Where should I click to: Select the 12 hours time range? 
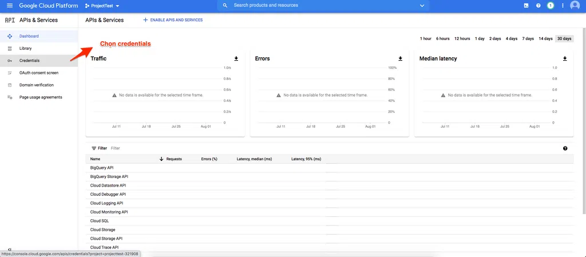[462, 39]
